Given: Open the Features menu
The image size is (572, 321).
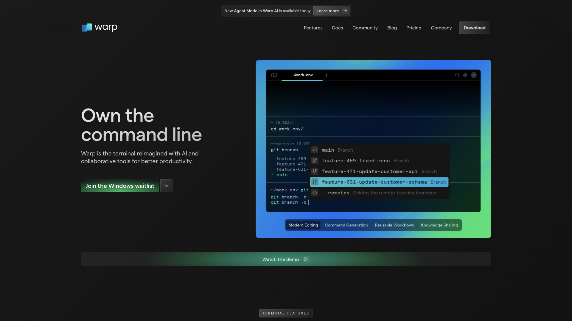Looking at the screenshot, I should [x=313, y=28].
